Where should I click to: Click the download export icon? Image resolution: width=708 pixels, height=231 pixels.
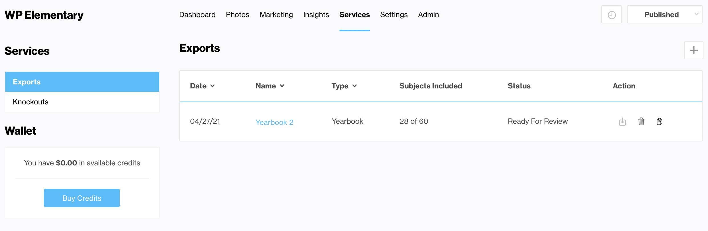tap(622, 122)
